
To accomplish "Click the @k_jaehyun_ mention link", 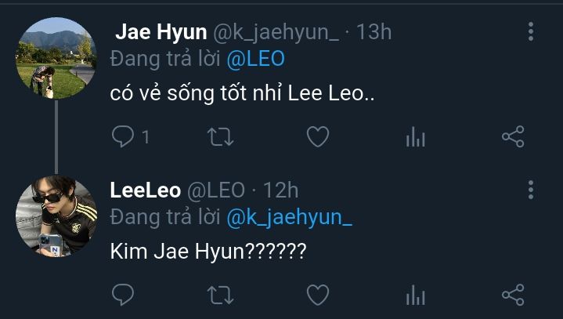I will tap(289, 216).
